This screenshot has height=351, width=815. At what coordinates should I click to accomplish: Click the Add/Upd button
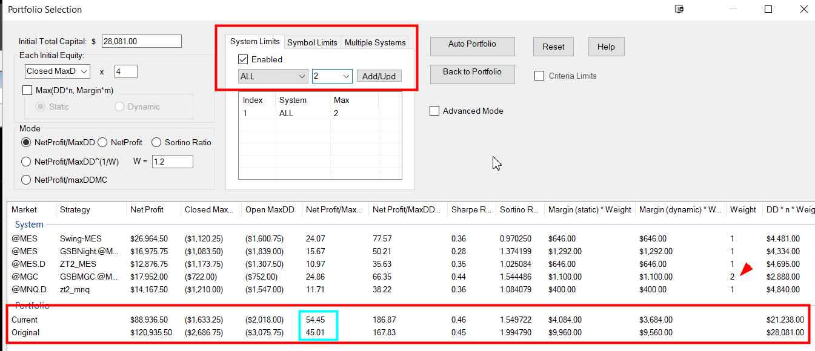click(x=379, y=76)
